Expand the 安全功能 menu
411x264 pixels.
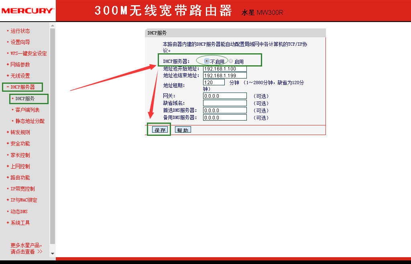click(x=20, y=144)
